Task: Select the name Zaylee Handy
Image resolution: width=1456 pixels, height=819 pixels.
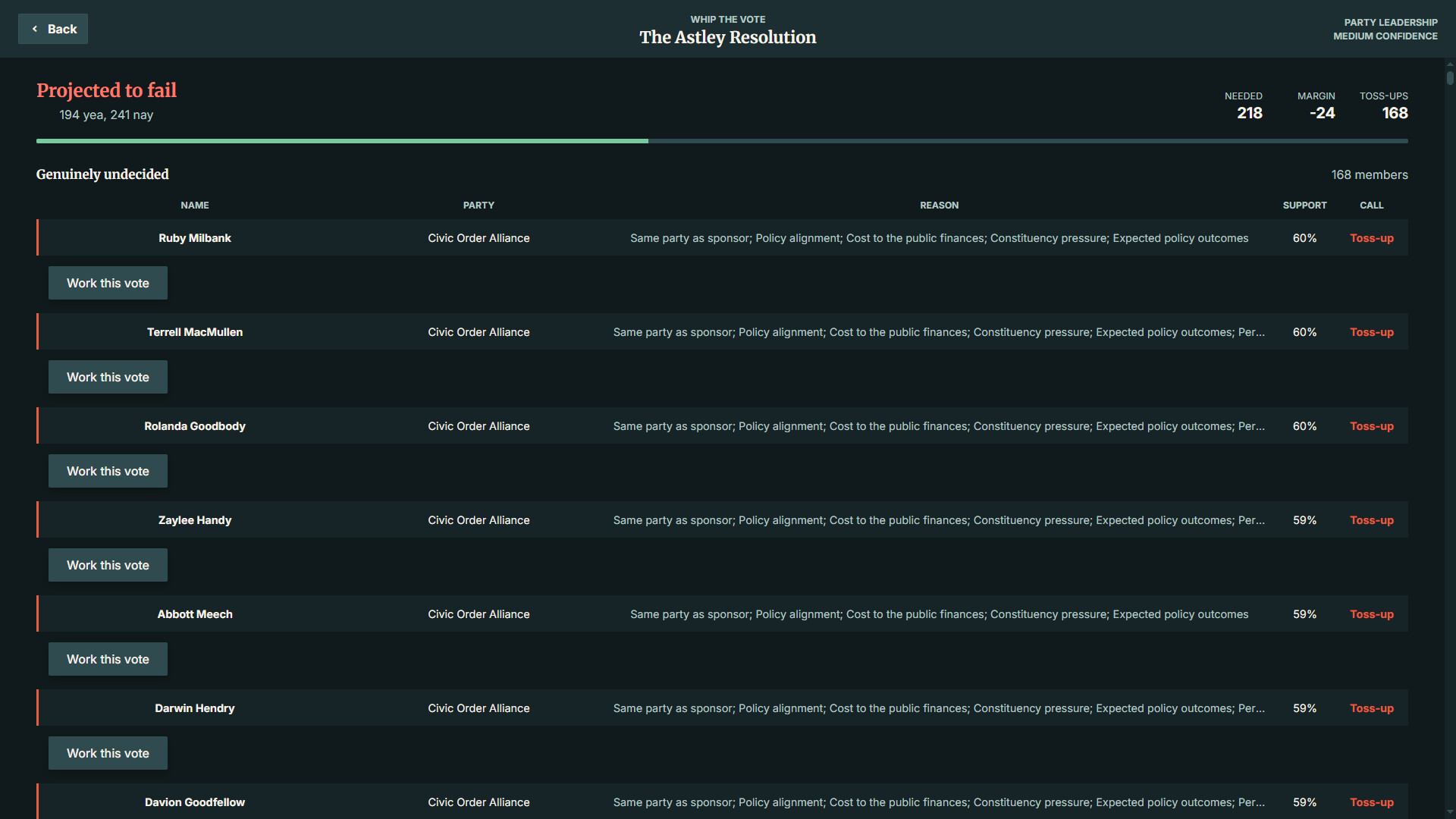Action: 195,520
